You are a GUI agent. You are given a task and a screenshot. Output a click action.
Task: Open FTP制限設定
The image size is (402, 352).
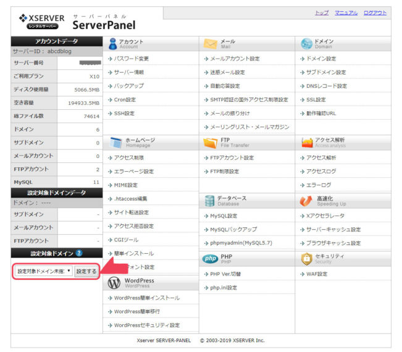tap(224, 171)
